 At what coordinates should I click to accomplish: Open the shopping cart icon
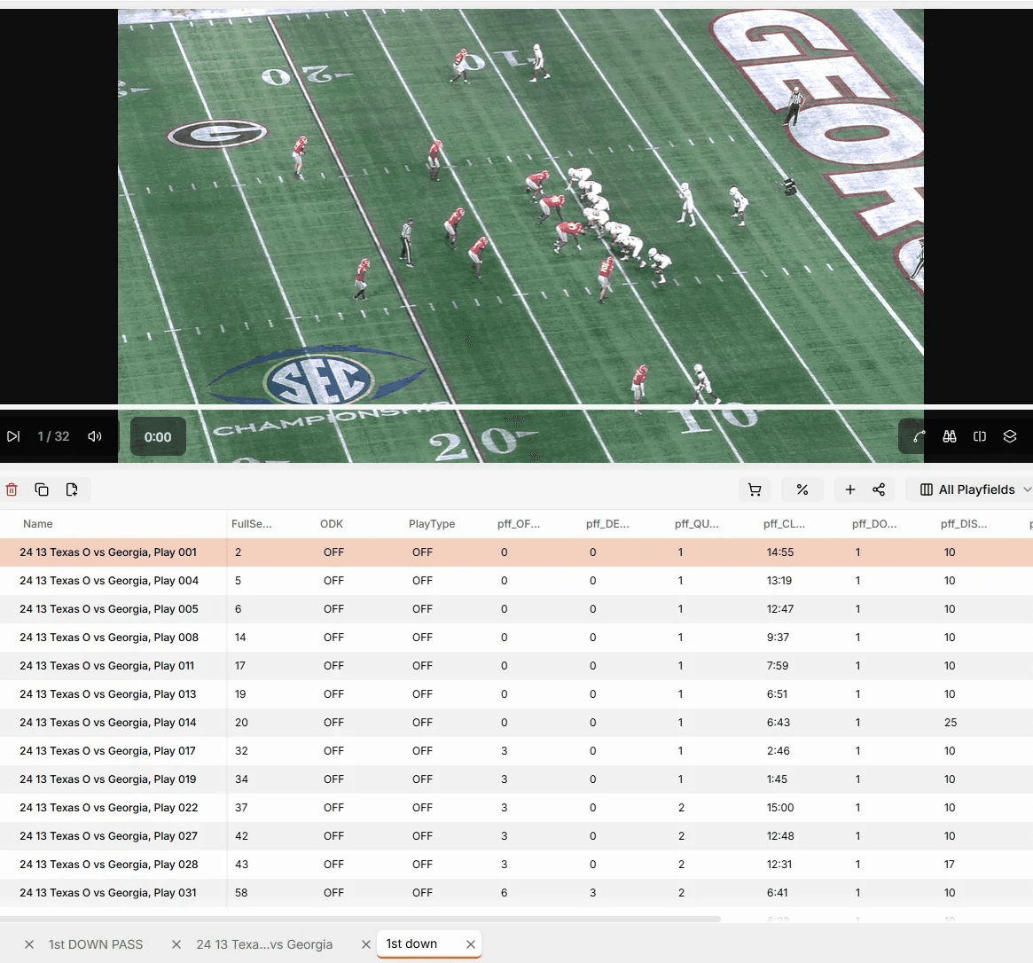click(x=755, y=489)
